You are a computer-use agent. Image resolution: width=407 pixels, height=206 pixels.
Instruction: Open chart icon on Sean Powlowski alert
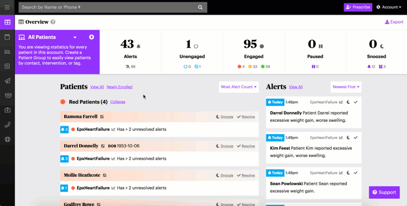tap(341, 173)
